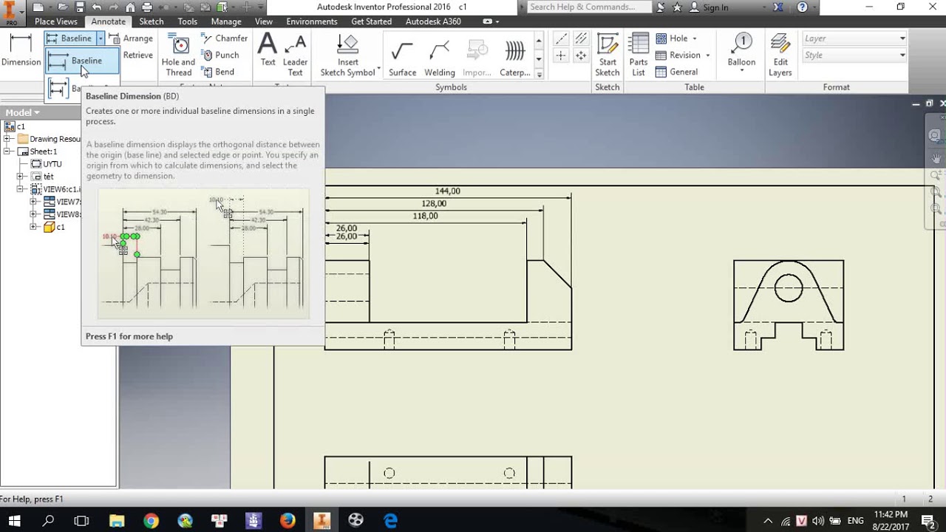Screen dimensions: 946x532
Task: Open Google Chrome from the taskbar
Action: 151,520
